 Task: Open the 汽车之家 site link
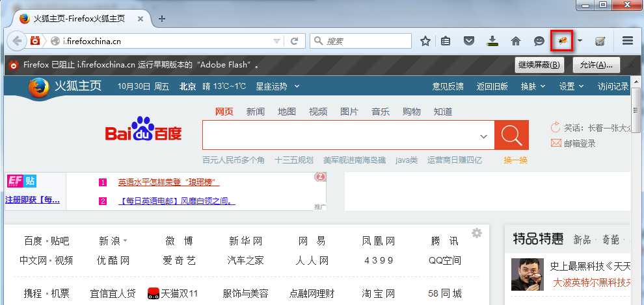[x=246, y=261]
